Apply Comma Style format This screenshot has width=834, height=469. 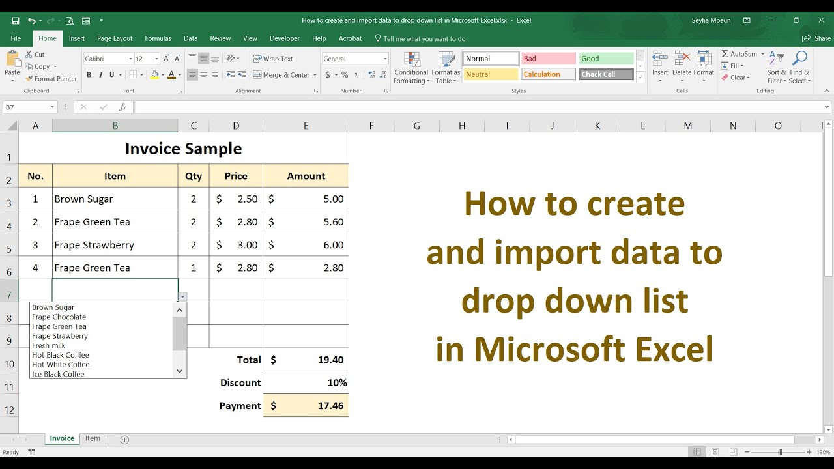point(357,75)
